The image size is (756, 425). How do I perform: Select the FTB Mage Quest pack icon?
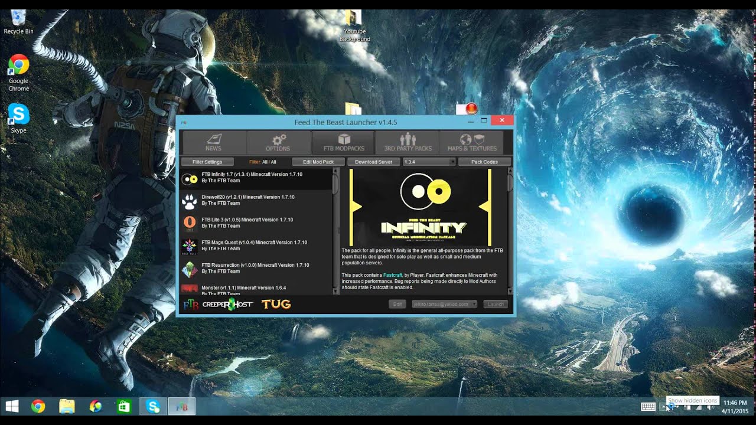point(190,246)
